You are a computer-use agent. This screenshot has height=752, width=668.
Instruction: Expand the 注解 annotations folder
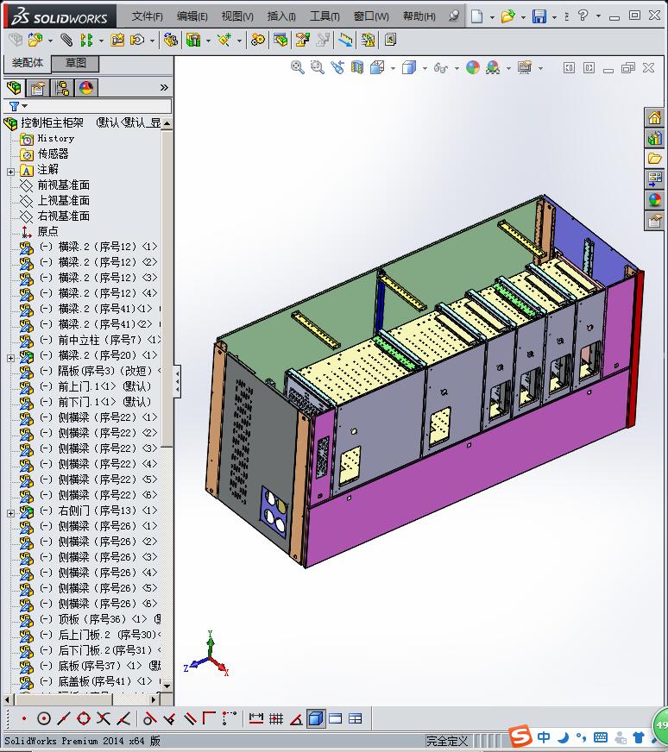[10, 172]
